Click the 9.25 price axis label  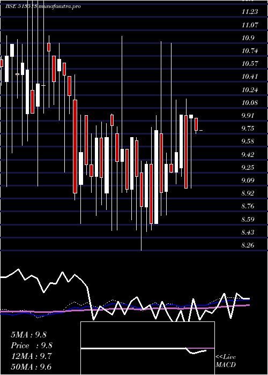[x=248, y=167]
